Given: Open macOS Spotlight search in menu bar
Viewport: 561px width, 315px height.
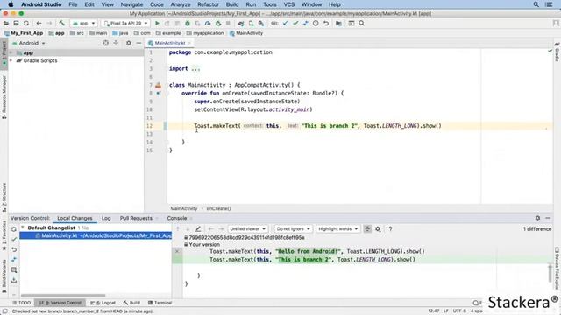Looking at the screenshot, I should [x=536, y=4].
